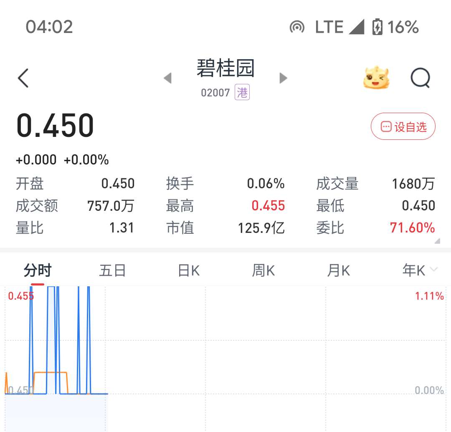Tap the 0.00% chart axis label
The image size is (451, 432).
pyautogui.click(x=429, y=390)
